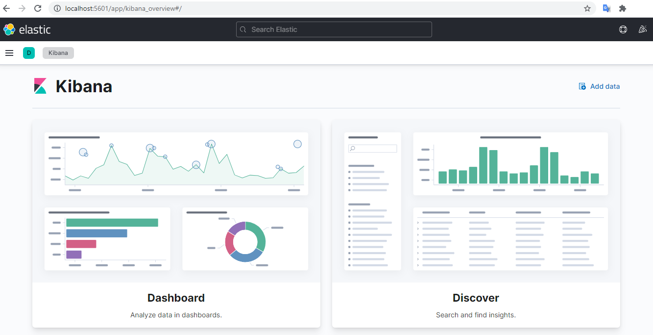Open the Dashboard card title
The image size is (653, 335).
(x=176, y=298)
